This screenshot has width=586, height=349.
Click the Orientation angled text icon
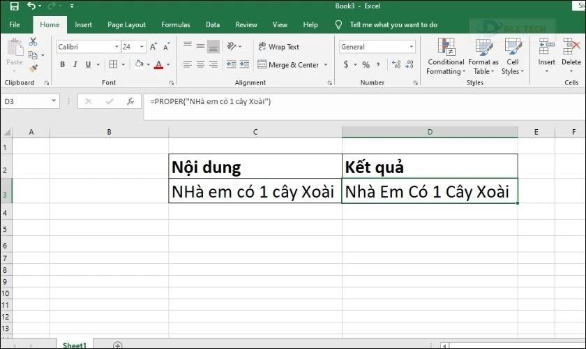coord(232,46)
